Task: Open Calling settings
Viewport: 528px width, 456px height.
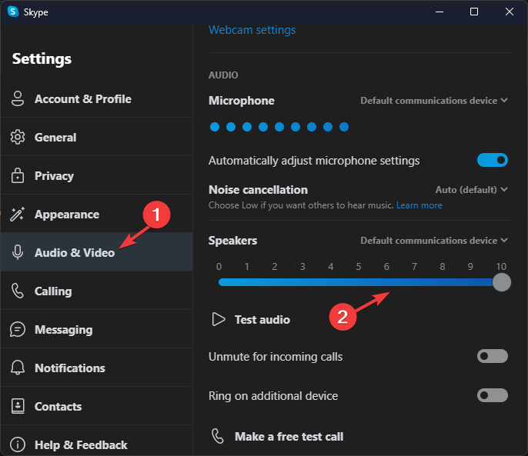Action: [x=97, y=291]
